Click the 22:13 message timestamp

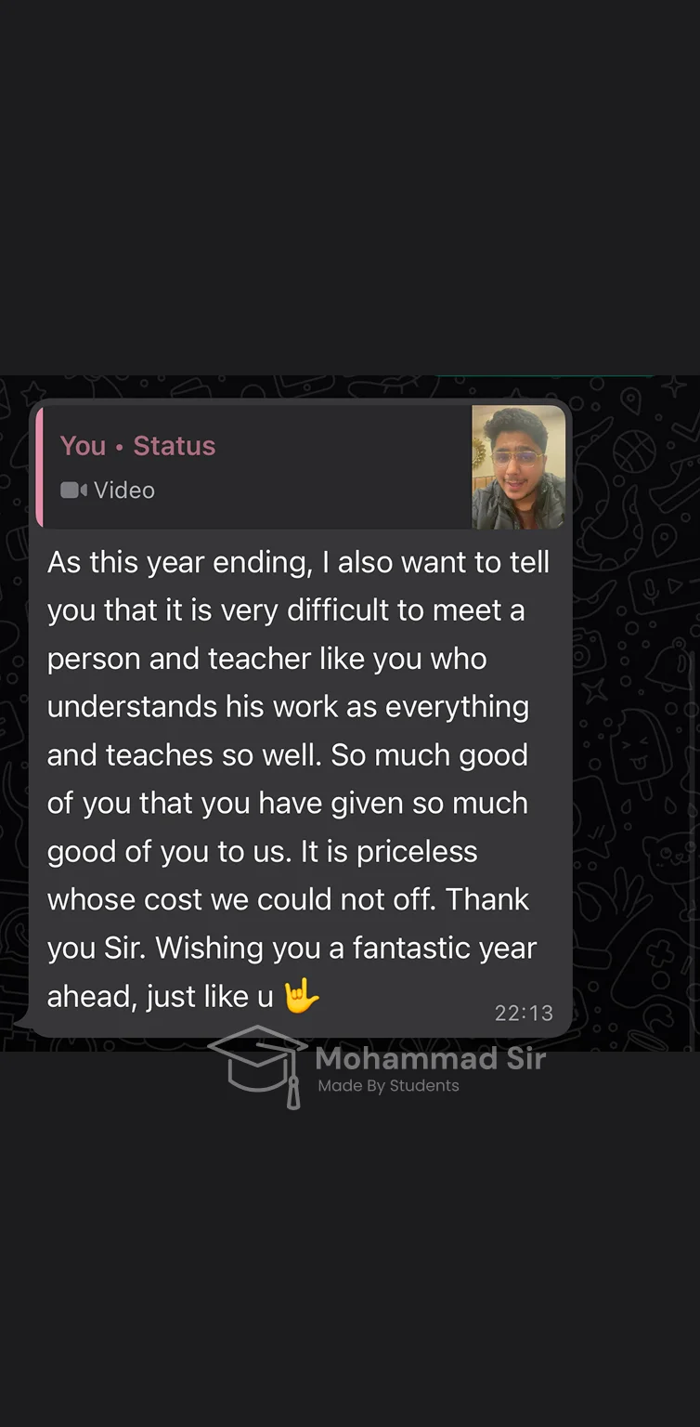[x=524, y=1013]
